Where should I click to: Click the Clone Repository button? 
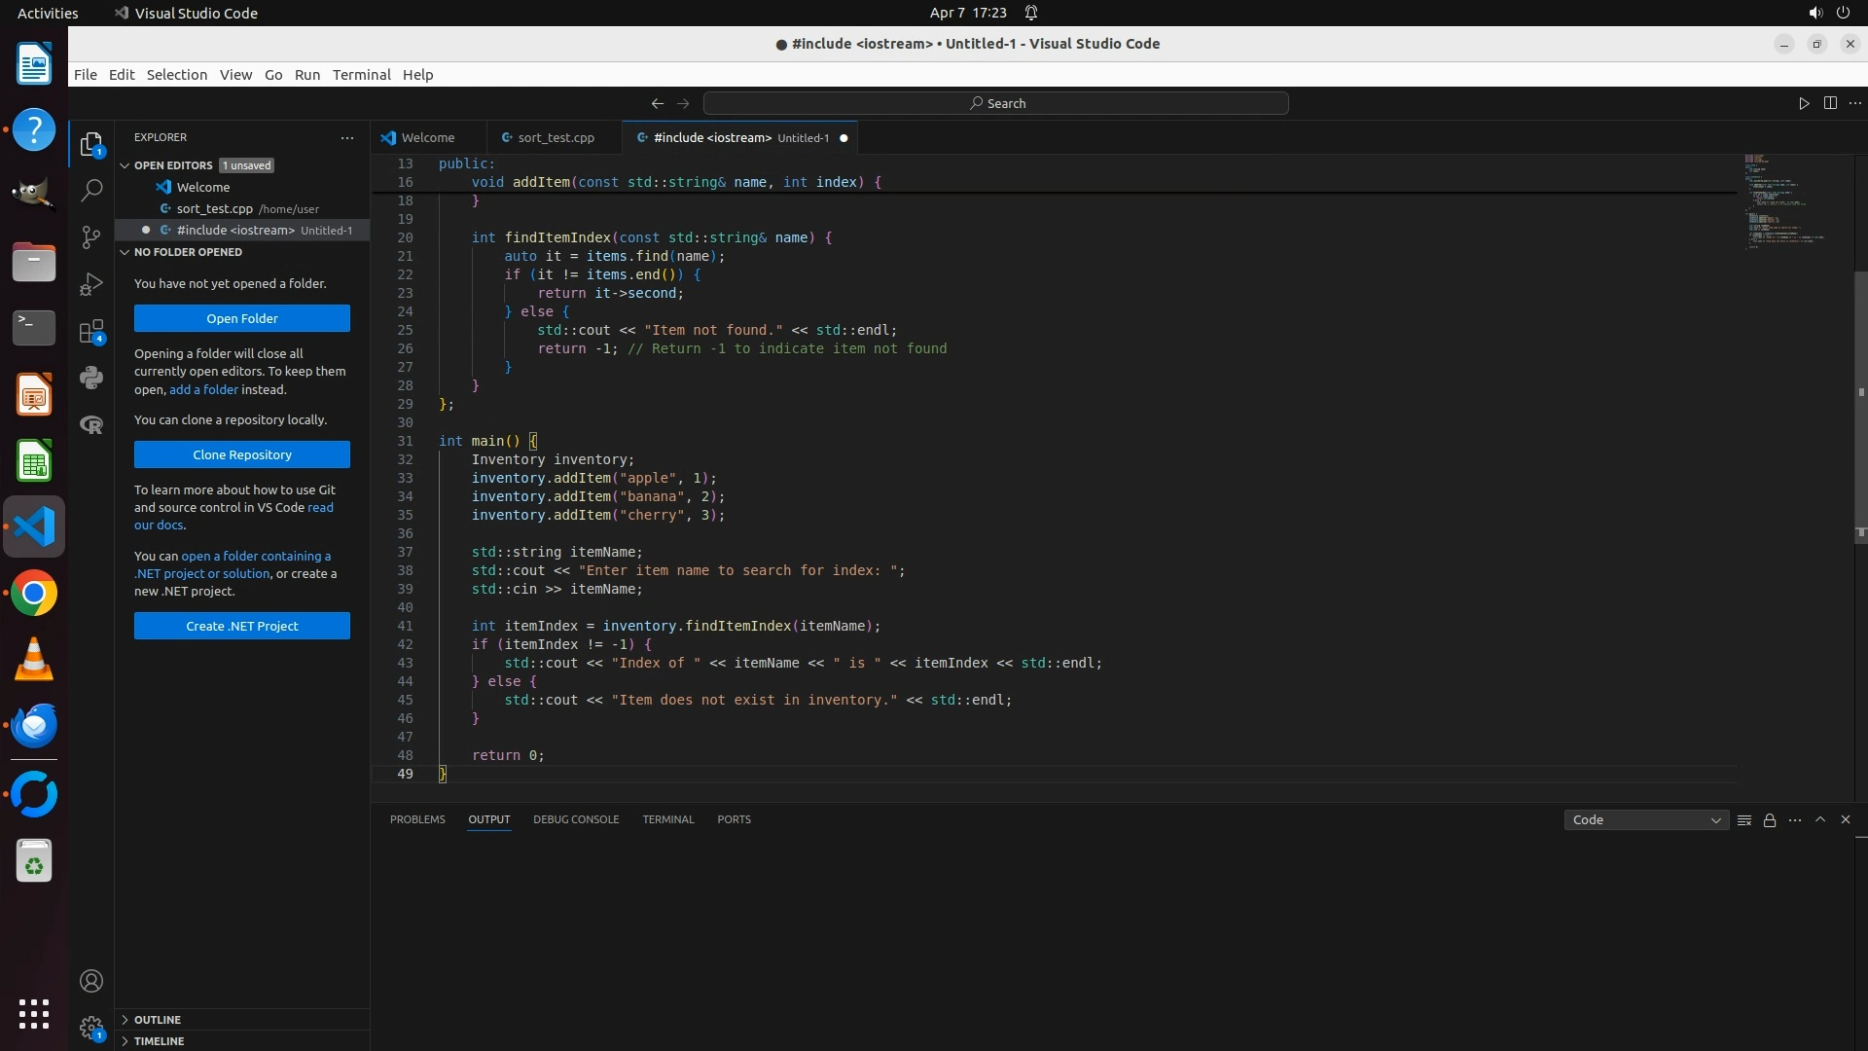click(242, 454)
